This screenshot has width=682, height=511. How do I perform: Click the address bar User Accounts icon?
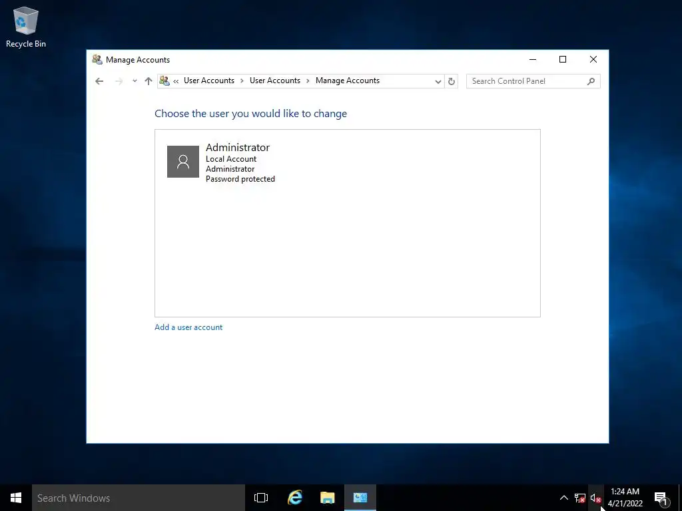[165, 81]
